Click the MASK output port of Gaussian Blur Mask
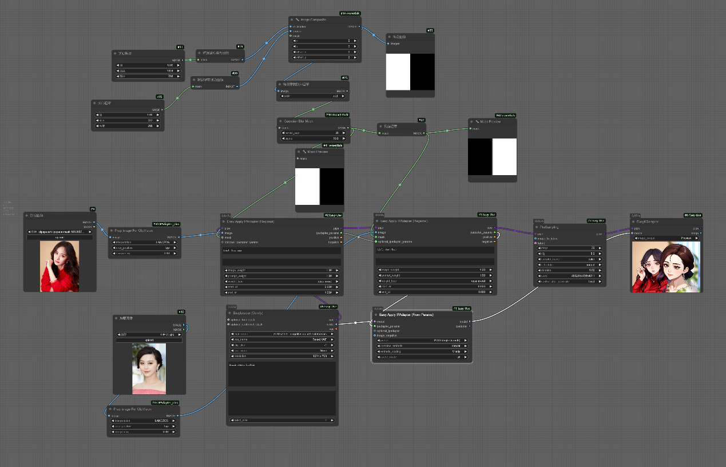This screenshot has width=726, height=467. click(x=348, y=128)
